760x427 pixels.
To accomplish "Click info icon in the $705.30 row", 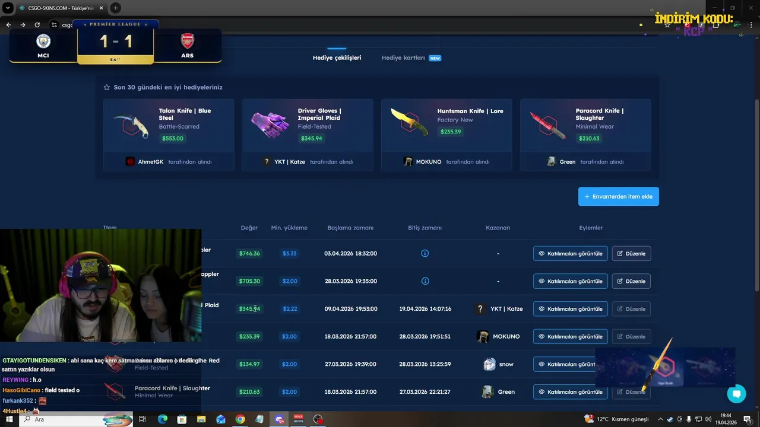I will pos(425,281).
